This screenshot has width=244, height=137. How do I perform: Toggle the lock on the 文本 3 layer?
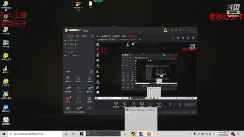click(x=68, y=40)
